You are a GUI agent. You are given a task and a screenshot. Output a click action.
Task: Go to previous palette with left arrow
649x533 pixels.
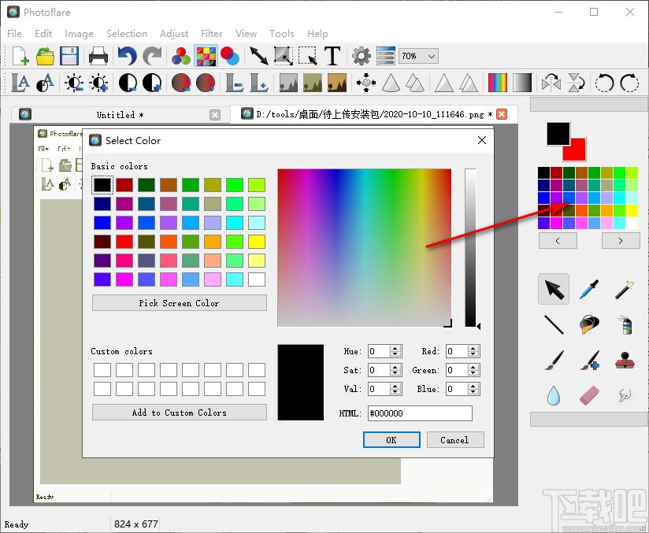click(558, 241)
